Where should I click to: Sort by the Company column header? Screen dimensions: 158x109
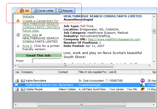[x=39, y=72]
